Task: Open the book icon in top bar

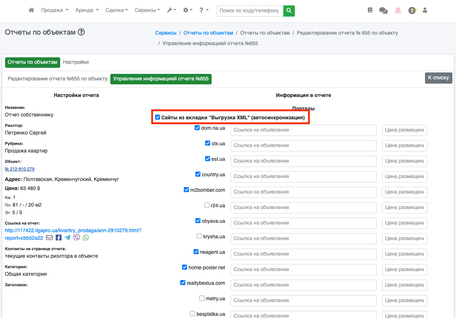Action: coord(370,10)
